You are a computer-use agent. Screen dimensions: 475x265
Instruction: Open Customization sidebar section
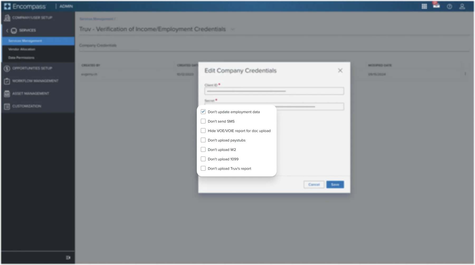[38, 106]
